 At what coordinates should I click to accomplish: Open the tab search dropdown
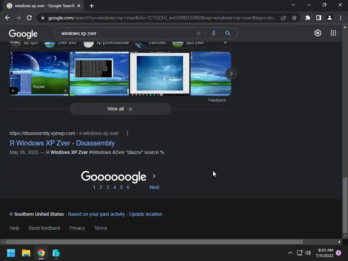coord(293,5)
